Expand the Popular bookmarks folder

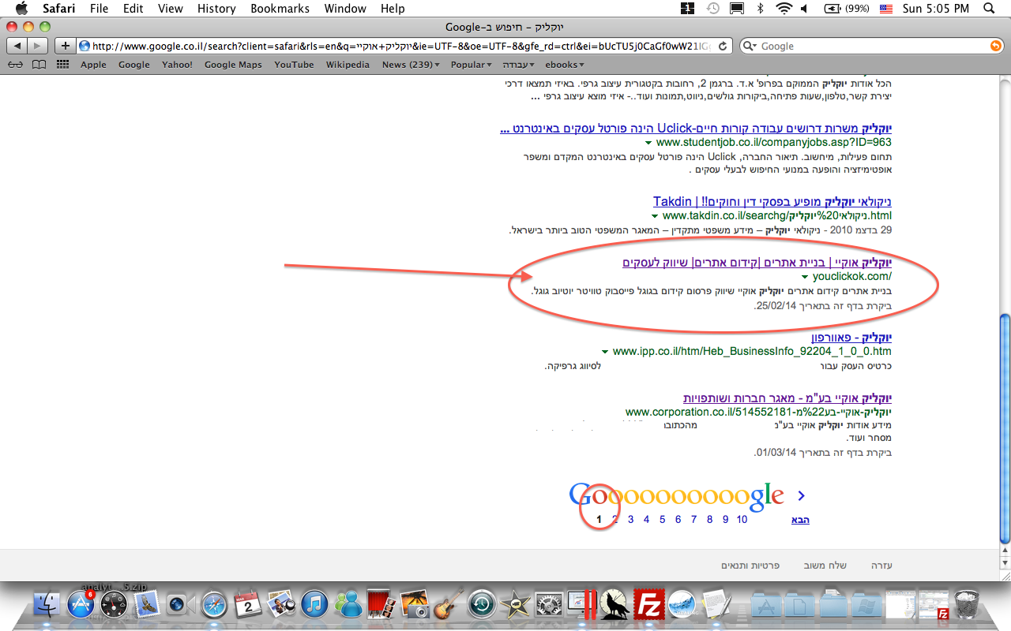471,65
